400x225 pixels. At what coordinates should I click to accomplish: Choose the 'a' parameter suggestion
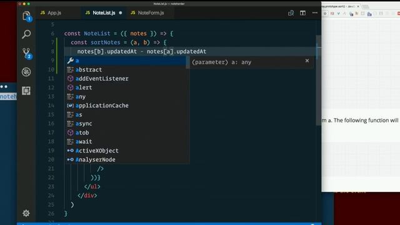126,61
